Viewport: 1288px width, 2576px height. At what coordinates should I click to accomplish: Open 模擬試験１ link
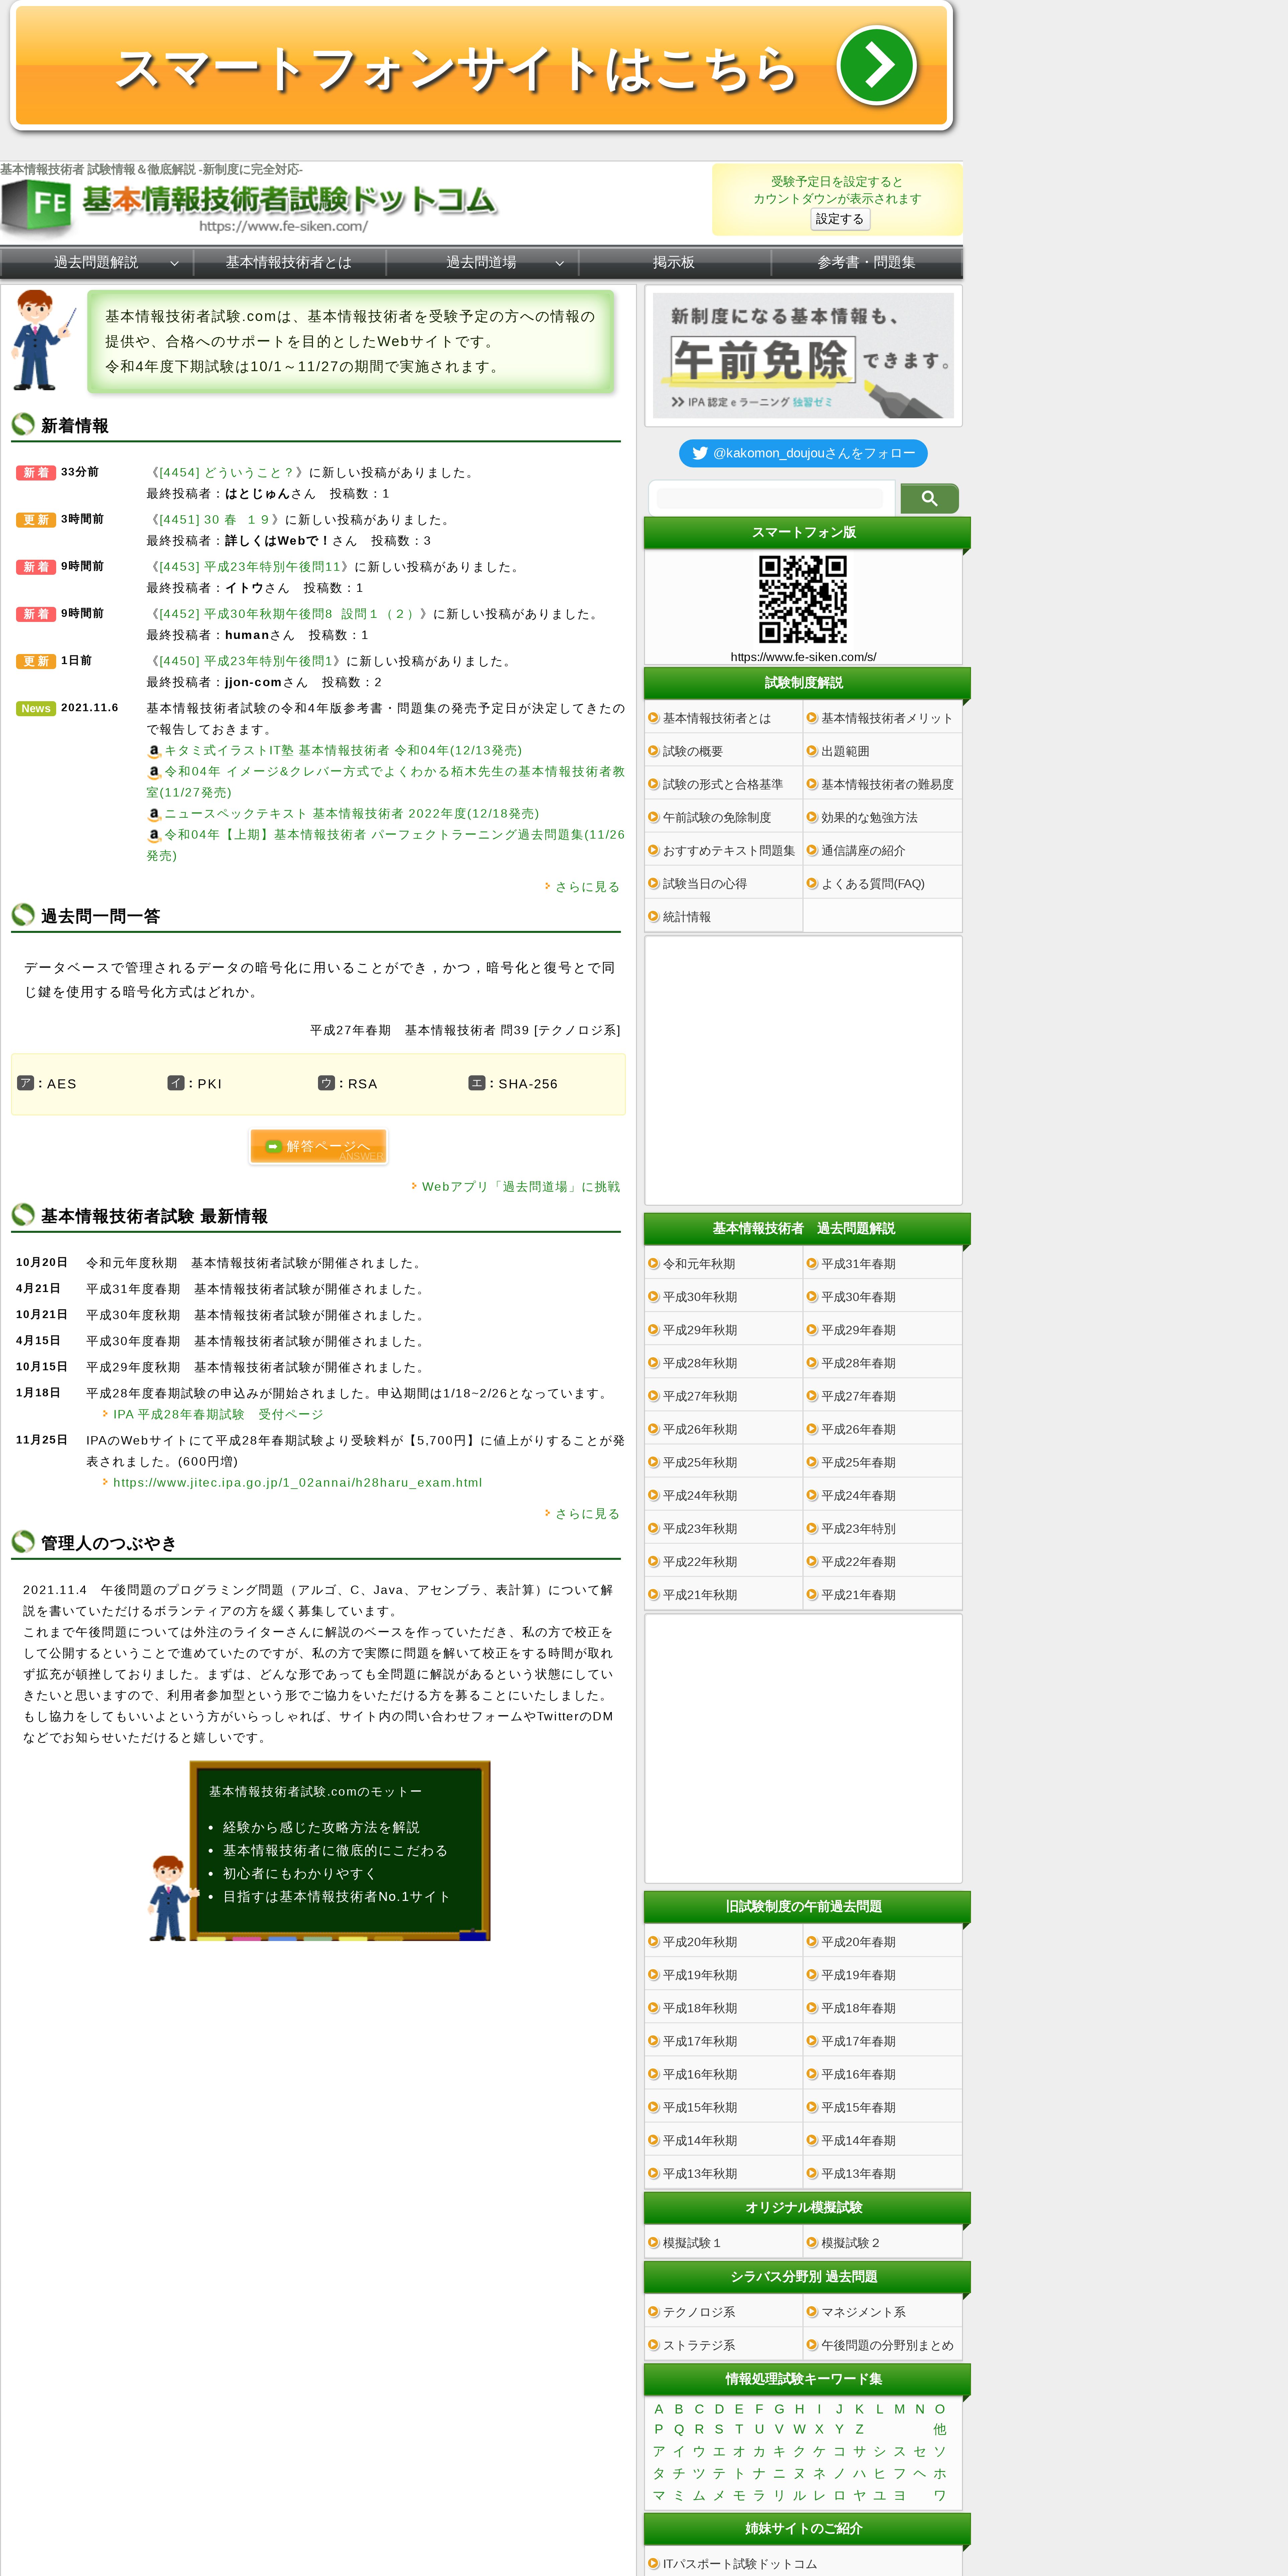pos(692,2243)
